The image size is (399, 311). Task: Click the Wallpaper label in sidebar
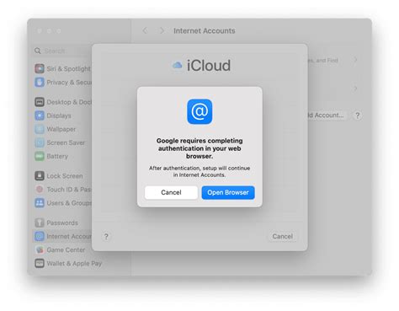click(61, 129)
